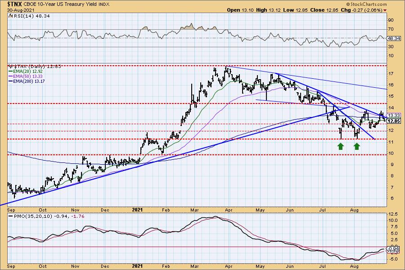
Task: Click the 30 level on RSI axis
Action: coord(391,47)
